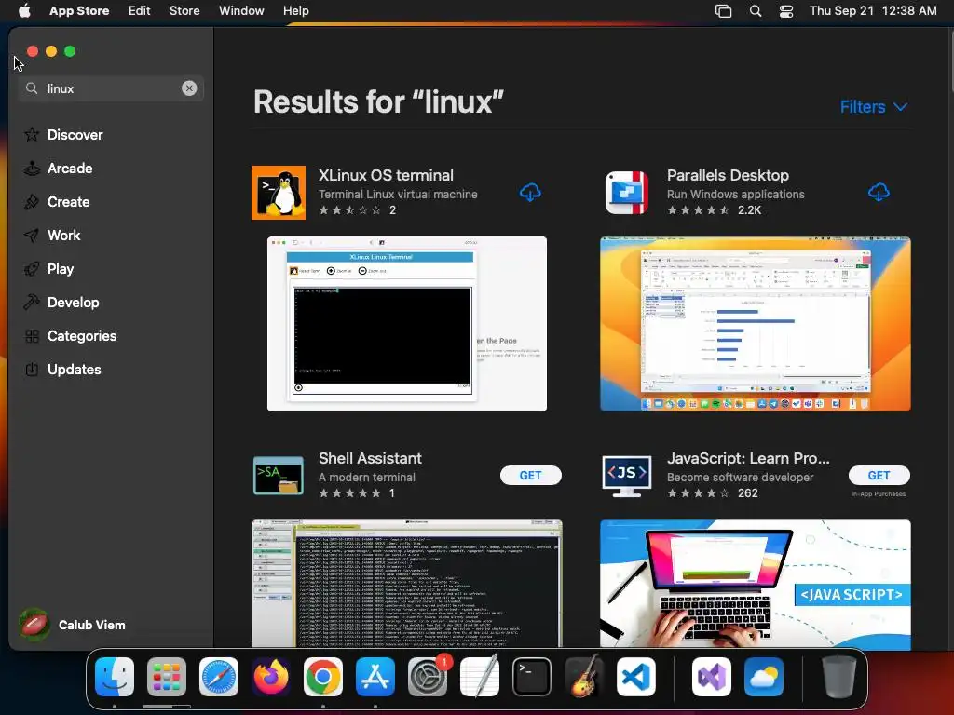
Task: Open the Edit menu
Action: click(x=140, y=11)
